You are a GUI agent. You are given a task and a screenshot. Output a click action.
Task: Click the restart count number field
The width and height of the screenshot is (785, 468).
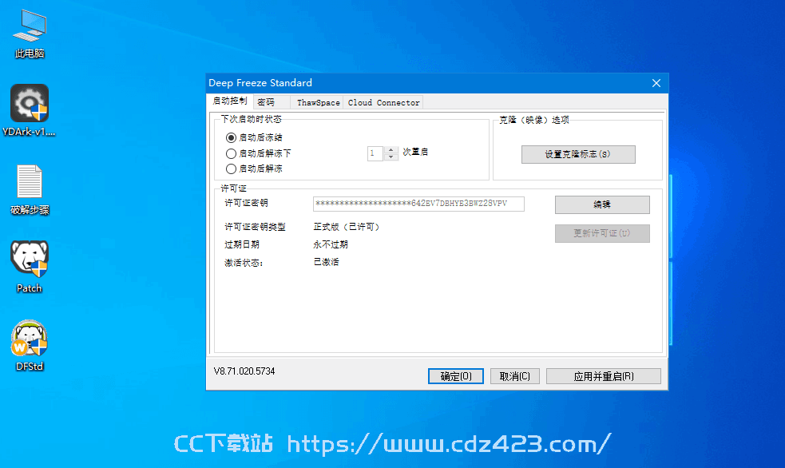pyautogui.click(x=375, y=153)
